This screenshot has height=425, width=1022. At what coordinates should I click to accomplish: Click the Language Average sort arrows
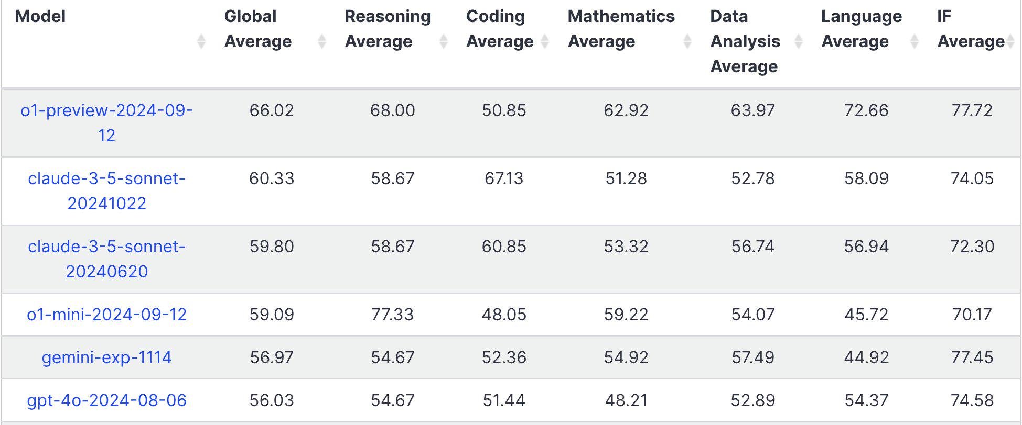(x=915, y=41)
